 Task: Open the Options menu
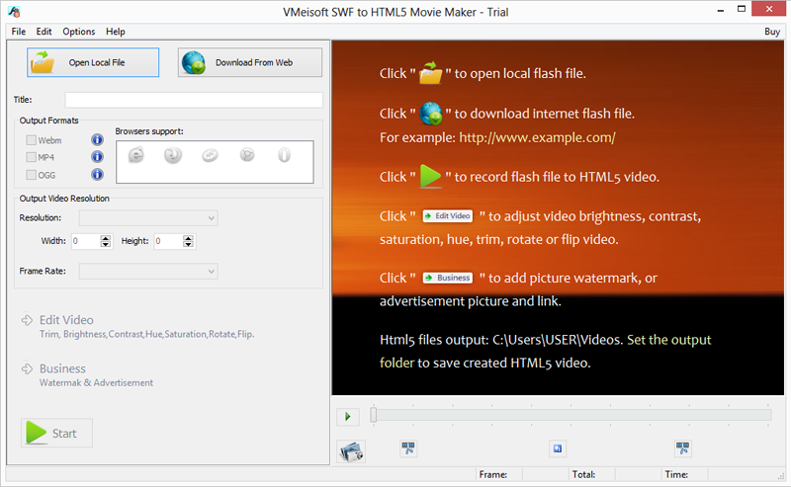tap(79, 32)
